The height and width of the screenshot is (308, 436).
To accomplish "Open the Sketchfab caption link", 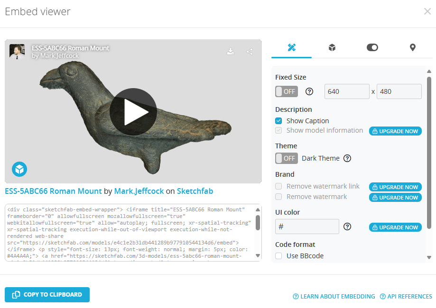I will (195, 191).
